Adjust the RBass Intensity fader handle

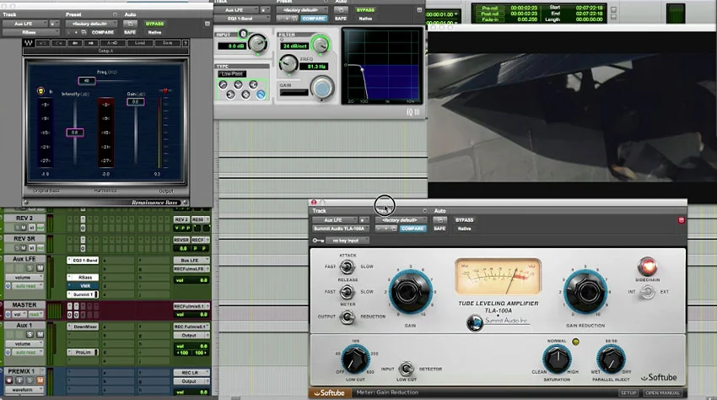pos(75,132)
